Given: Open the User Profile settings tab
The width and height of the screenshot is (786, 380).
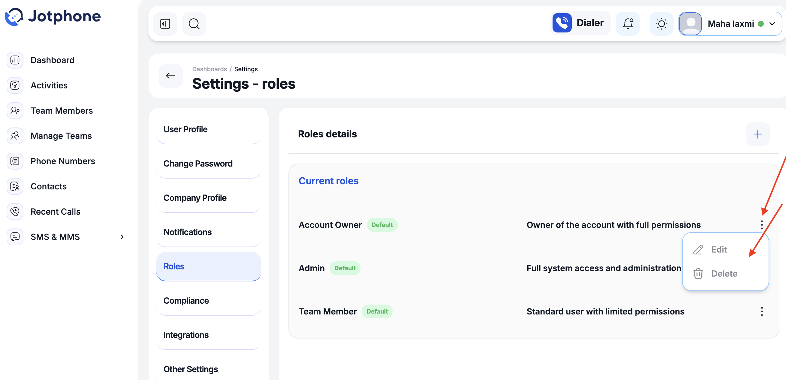Looking at the screenshot, I should click(x=209, y=129).
